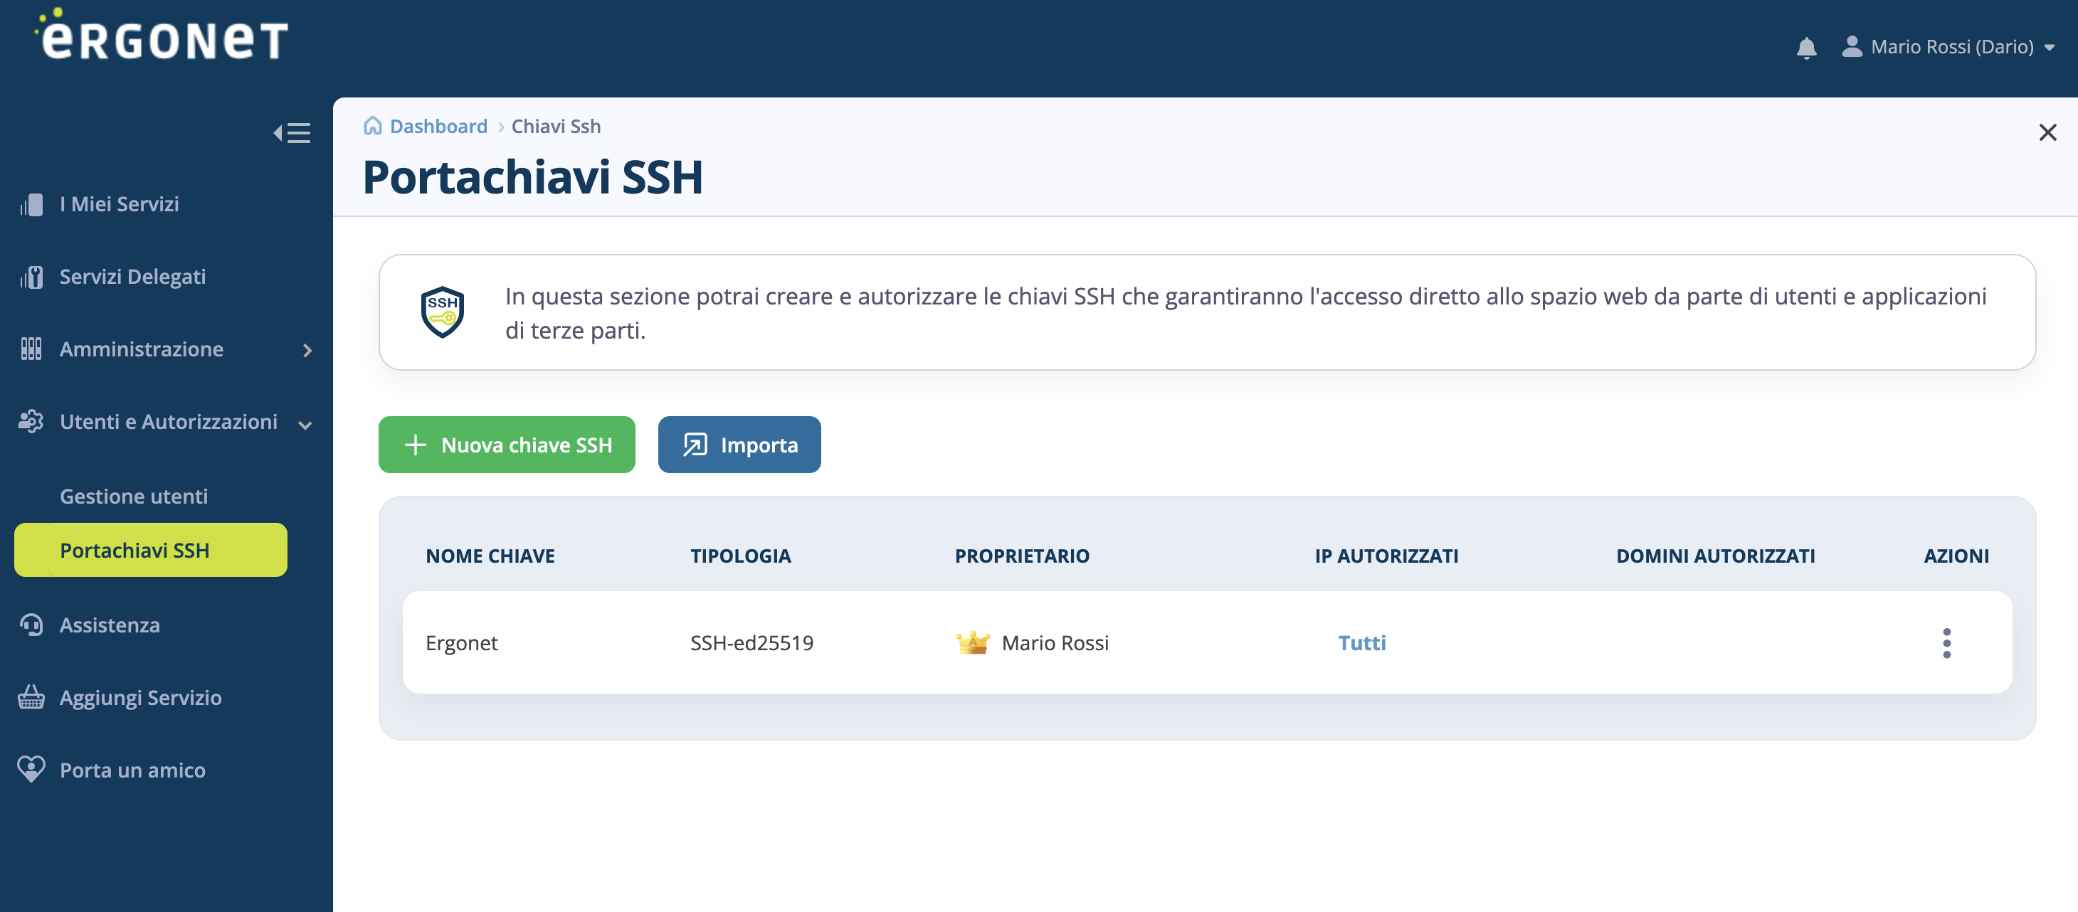Click the crown icon next to Mario Rossi
This screenshot has height=912, width=2078.
point(972,642)
